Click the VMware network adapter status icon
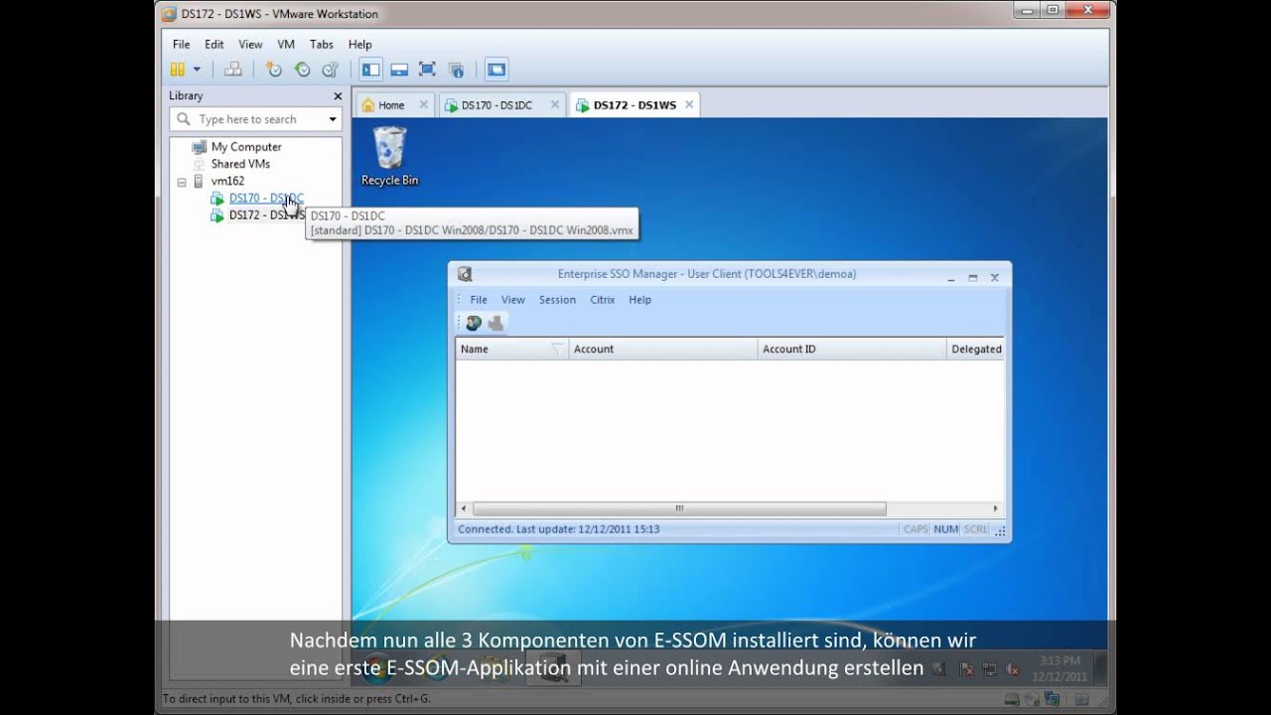This screenshot has width=1271, height=715. pyautogui.click(x=1050, y=699)
